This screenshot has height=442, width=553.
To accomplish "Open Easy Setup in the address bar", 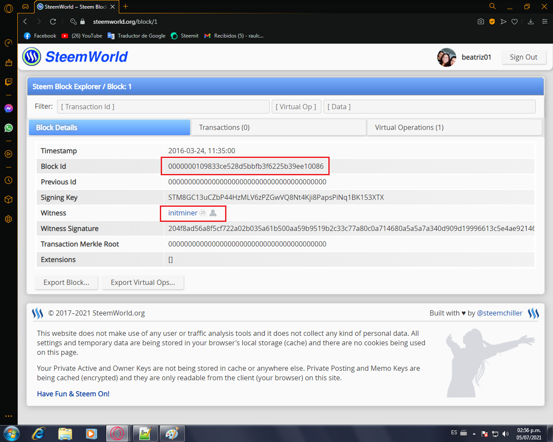I will pos(544,22).
